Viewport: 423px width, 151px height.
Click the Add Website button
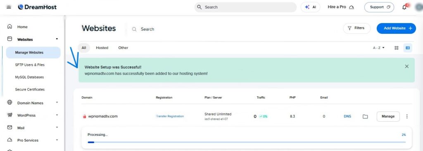[x=396, y=28]
